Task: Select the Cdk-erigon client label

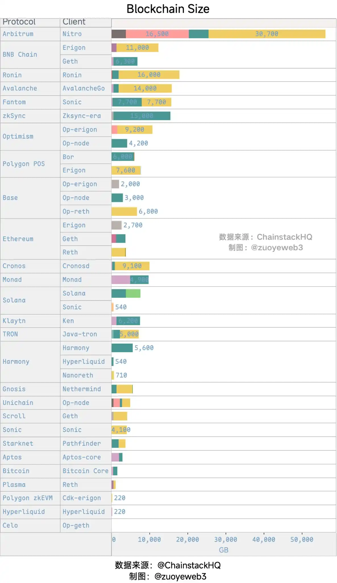Action: (82, 498)
